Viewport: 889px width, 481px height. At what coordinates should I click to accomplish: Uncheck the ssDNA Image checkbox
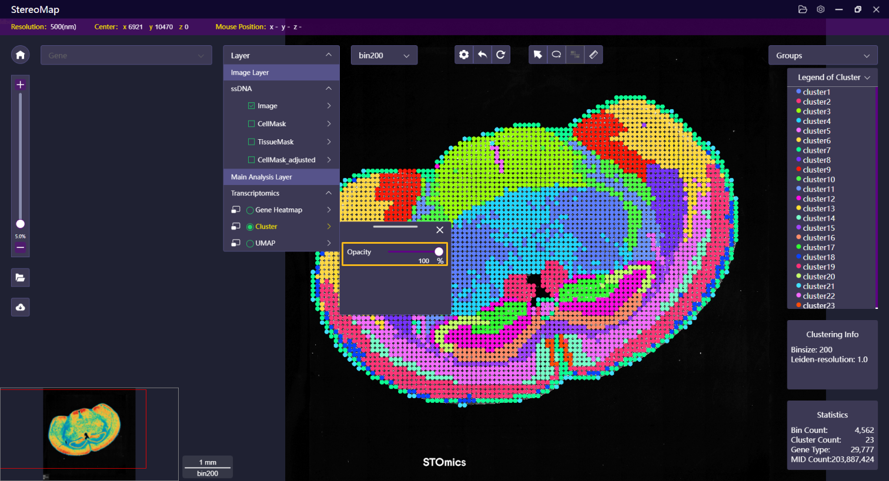(x=252, y=106)
